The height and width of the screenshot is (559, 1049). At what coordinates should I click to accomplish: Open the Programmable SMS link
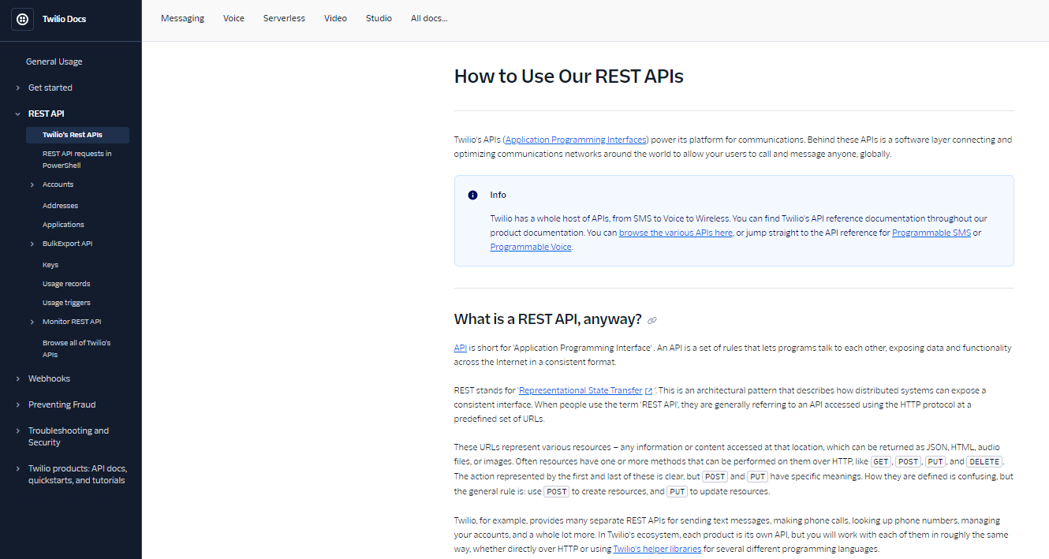tap(931, 233)
